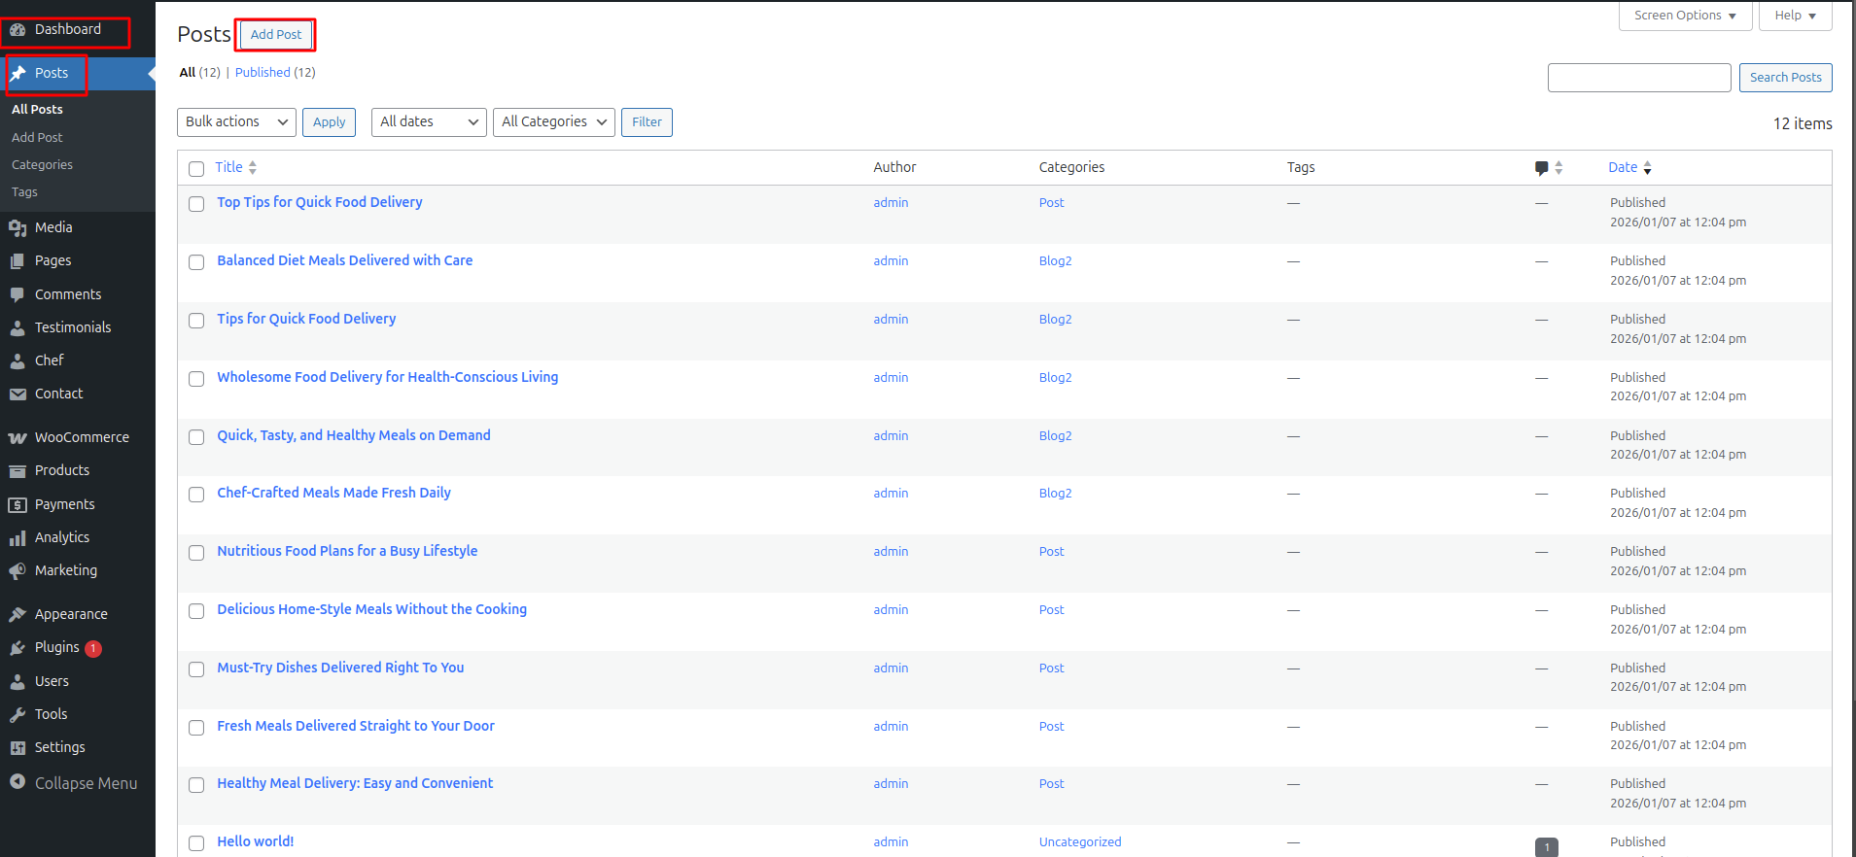The height and width of the screenshot is (857, 1856).
Task: Click the Products archive icon
Action: 18,470
